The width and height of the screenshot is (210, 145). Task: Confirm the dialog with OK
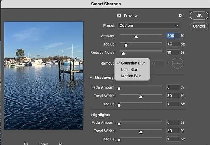(x=199, y=16)
